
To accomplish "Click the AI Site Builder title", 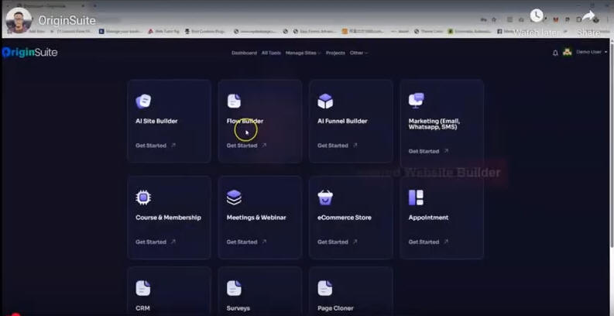I will pos(156,121).
